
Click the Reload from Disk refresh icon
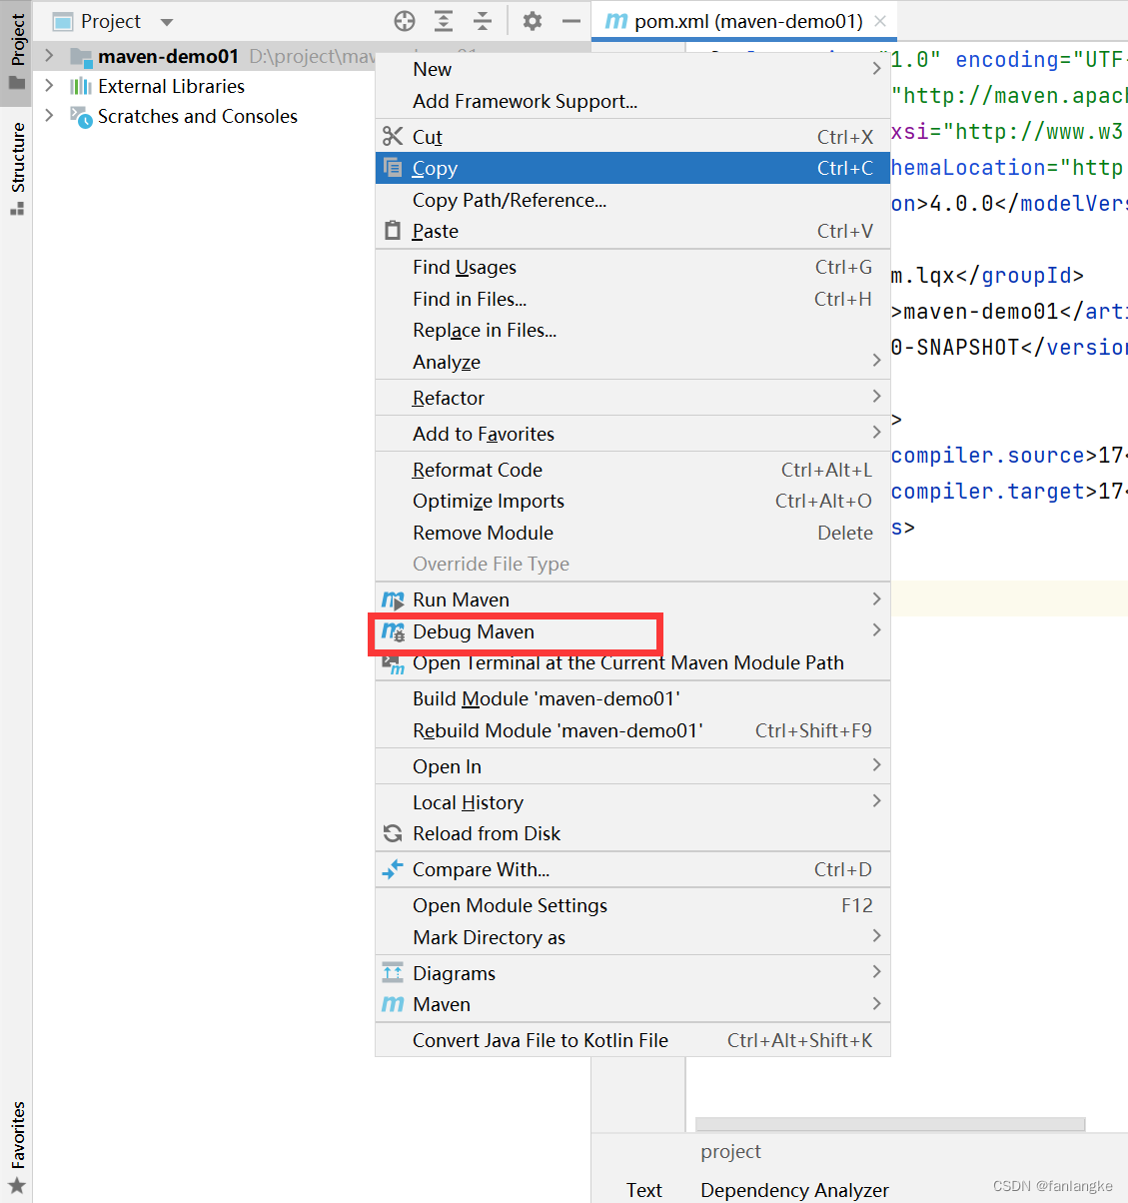393,833
